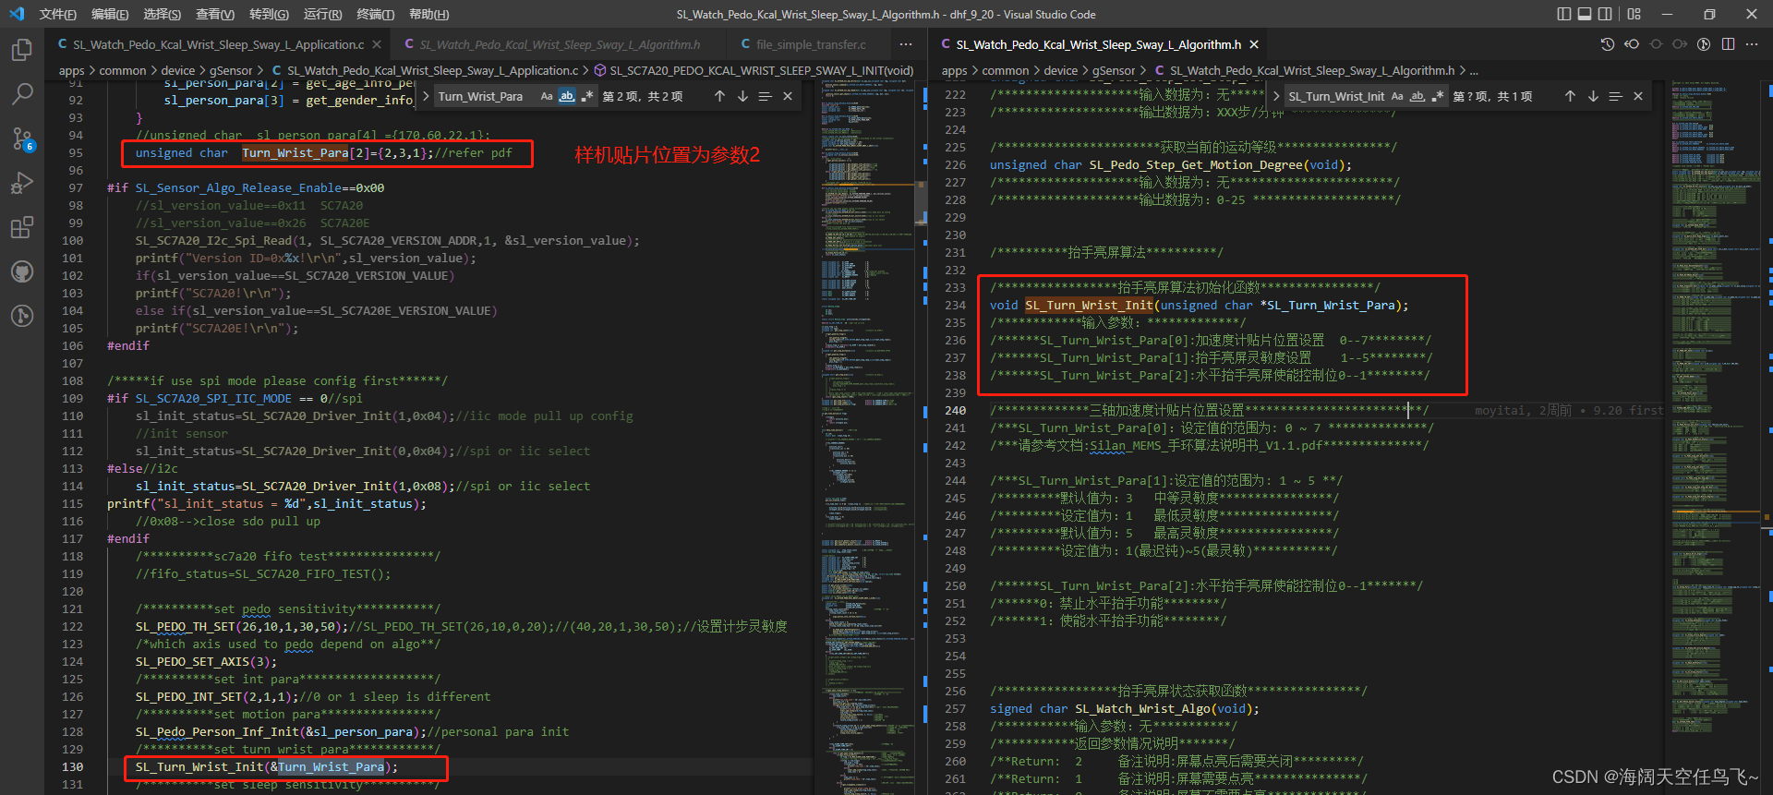Viewport: 1773px width, 795px height.
Task: Open more actions for right editor group
Action: click(x=1752, y=44)
